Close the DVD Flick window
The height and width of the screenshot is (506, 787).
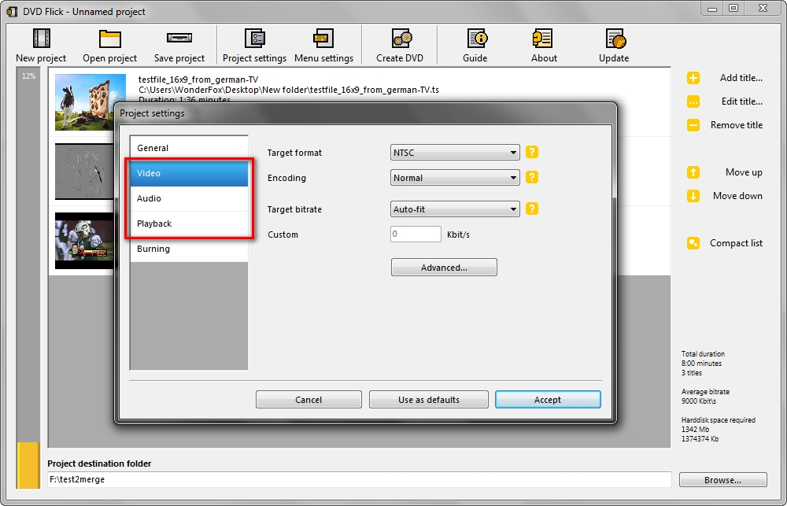[763, 8]
